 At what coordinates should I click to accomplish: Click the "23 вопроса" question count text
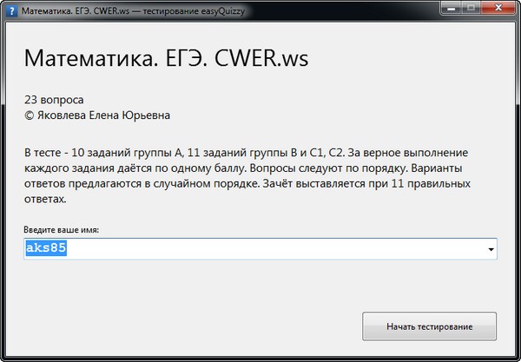(x=54, y=99)
